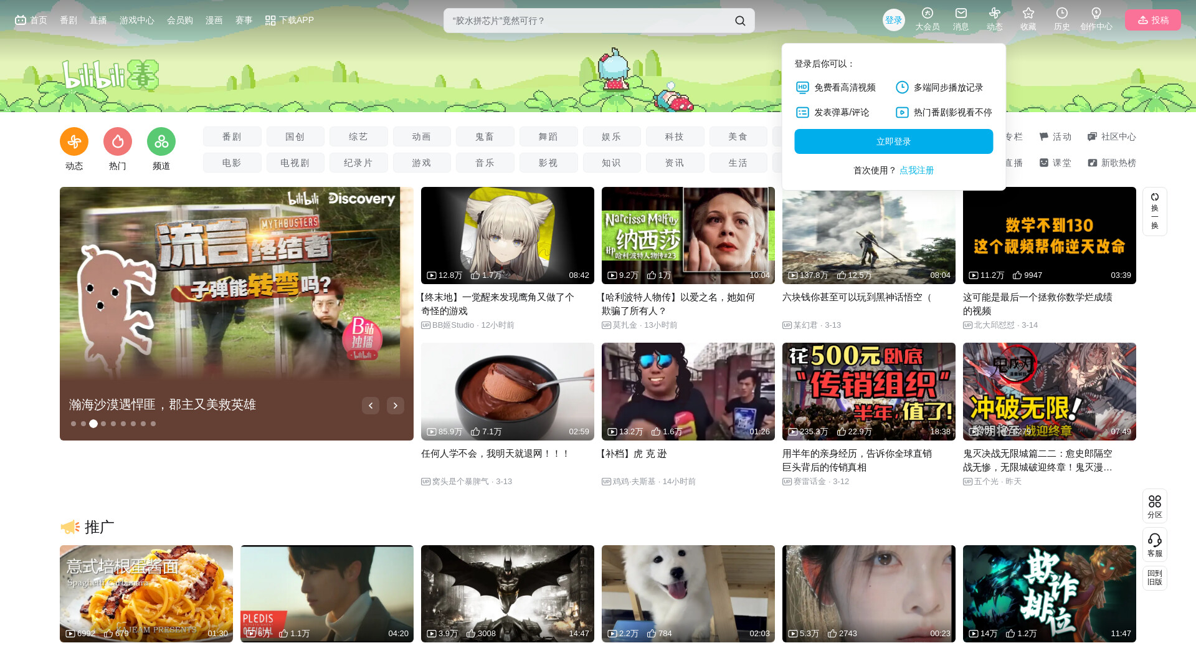
Task: Open 游戏中心 in top navigation
Action: coord(137,21)
